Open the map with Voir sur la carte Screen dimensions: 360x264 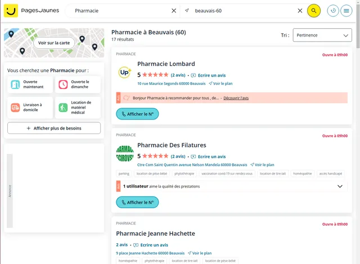tap(54, 43)
